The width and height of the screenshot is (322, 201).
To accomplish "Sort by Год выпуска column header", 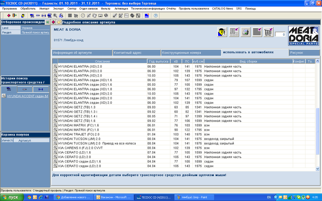I will 157,61.
